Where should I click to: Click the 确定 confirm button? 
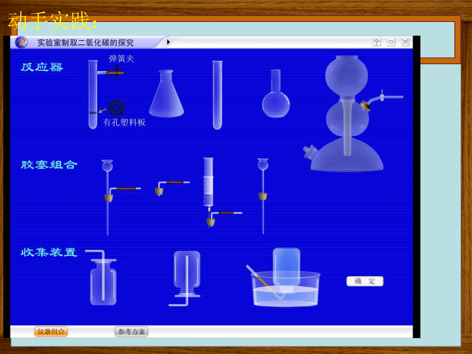pos(365,281)
